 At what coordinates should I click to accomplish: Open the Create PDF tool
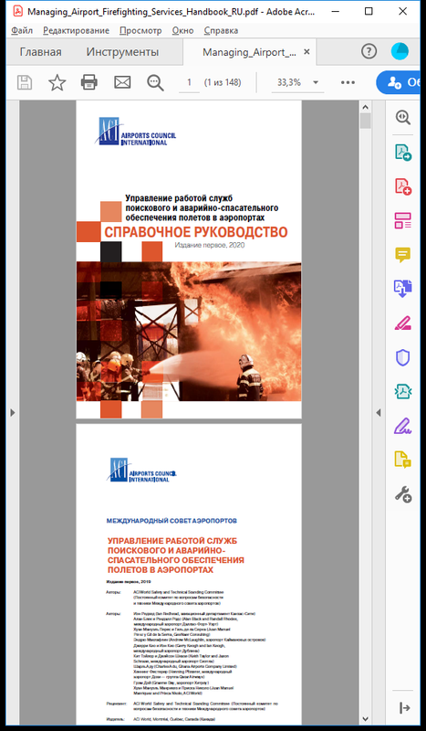pos(403,186)
